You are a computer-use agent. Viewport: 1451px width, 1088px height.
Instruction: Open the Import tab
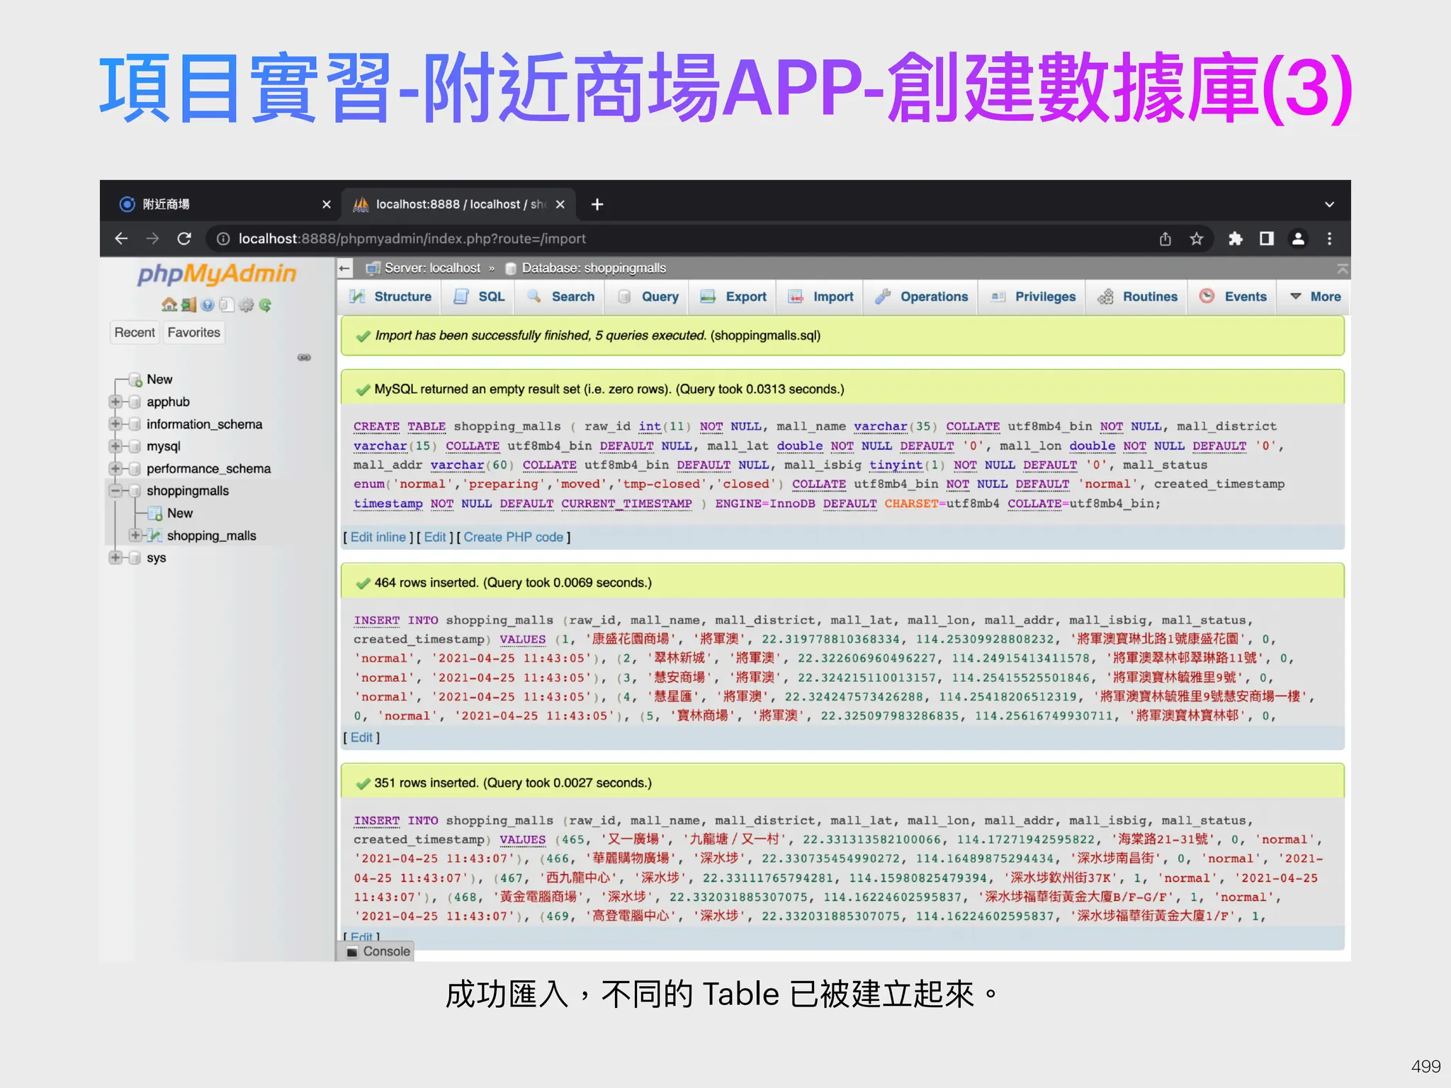coord(821,297)
